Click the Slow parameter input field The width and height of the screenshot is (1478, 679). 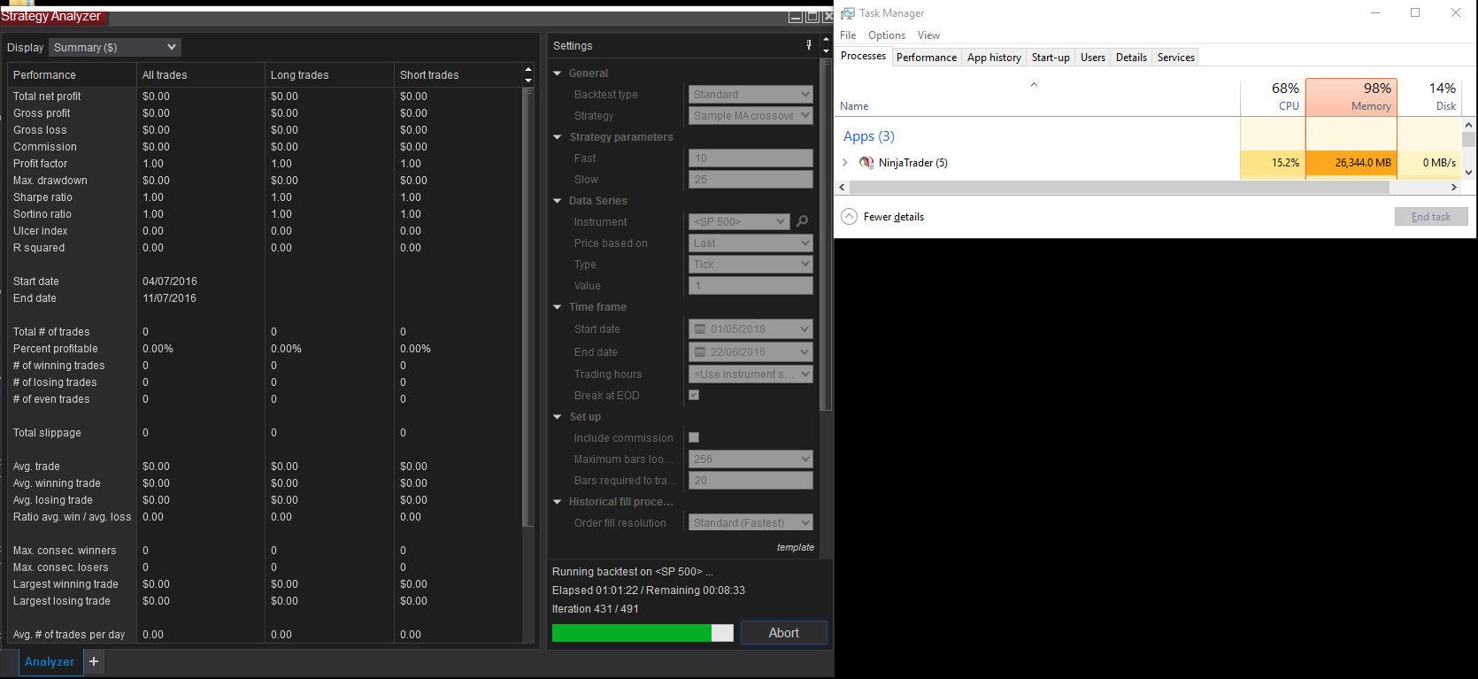(751, 180)
